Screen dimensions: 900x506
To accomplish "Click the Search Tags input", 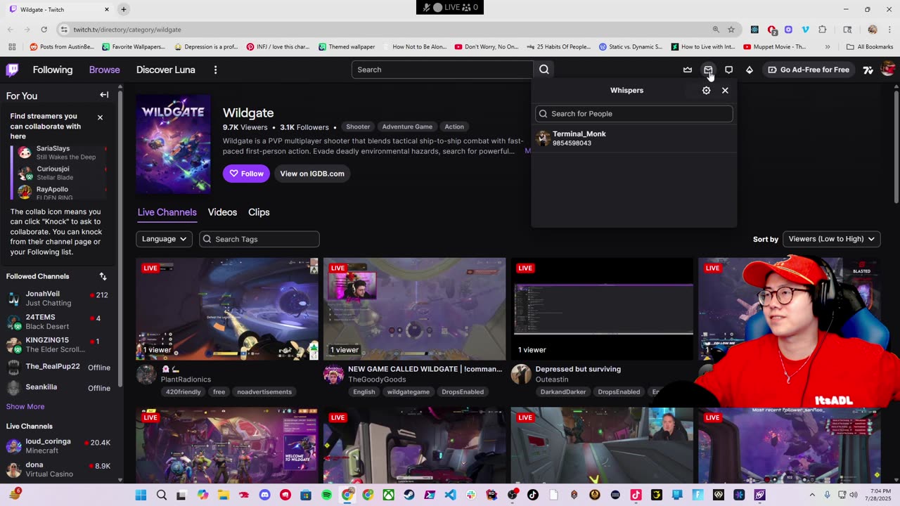I will tap(259, 239).
